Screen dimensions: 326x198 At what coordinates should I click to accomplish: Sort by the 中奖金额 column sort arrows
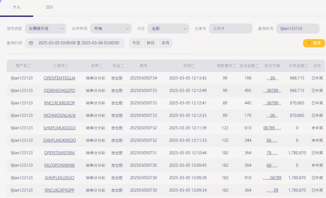(306, 66)
